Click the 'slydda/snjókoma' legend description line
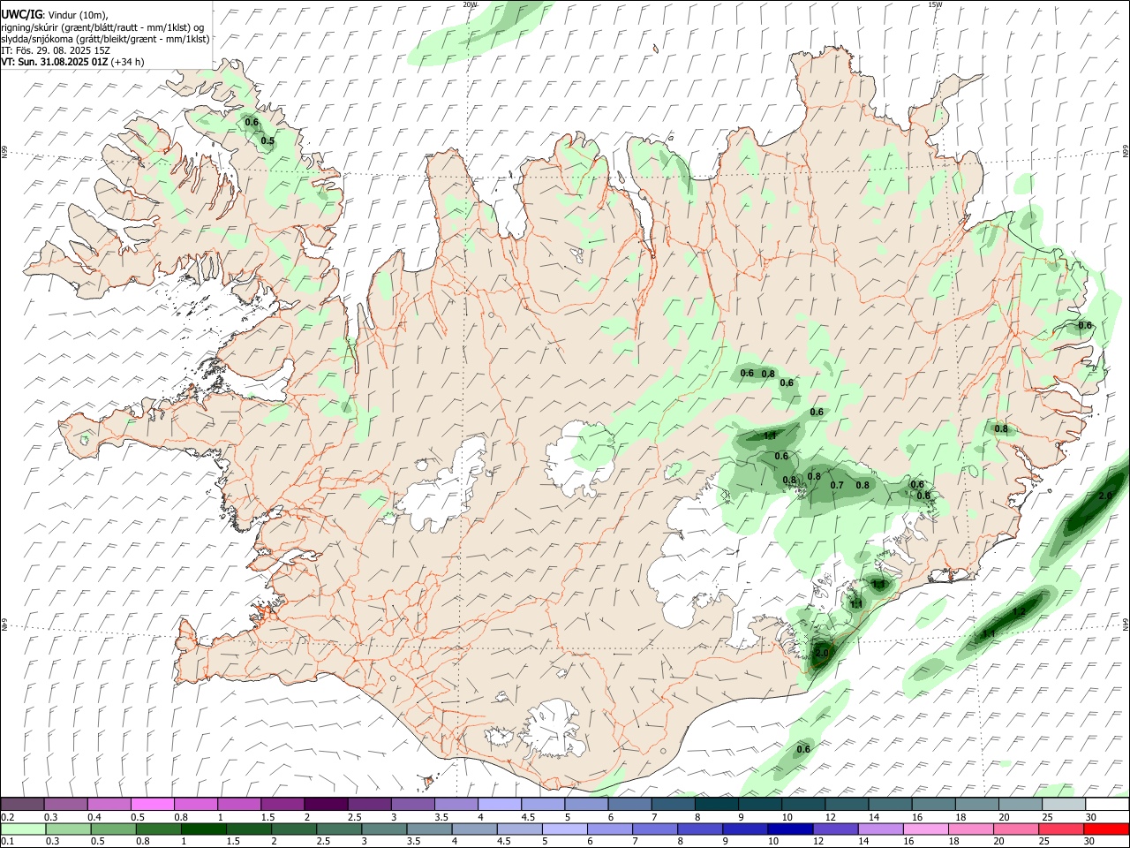The width and height of the screenshot is (1130, 848). pyautogui.click(x=105, y=39)
